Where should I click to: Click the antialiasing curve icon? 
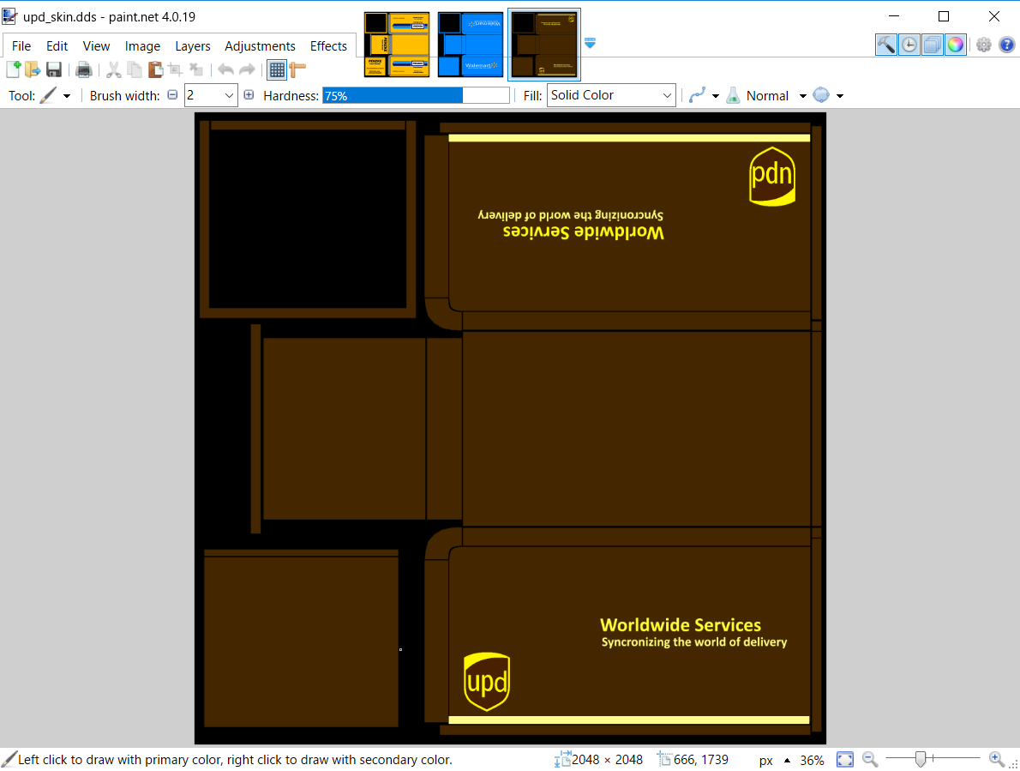coord(697,96)
